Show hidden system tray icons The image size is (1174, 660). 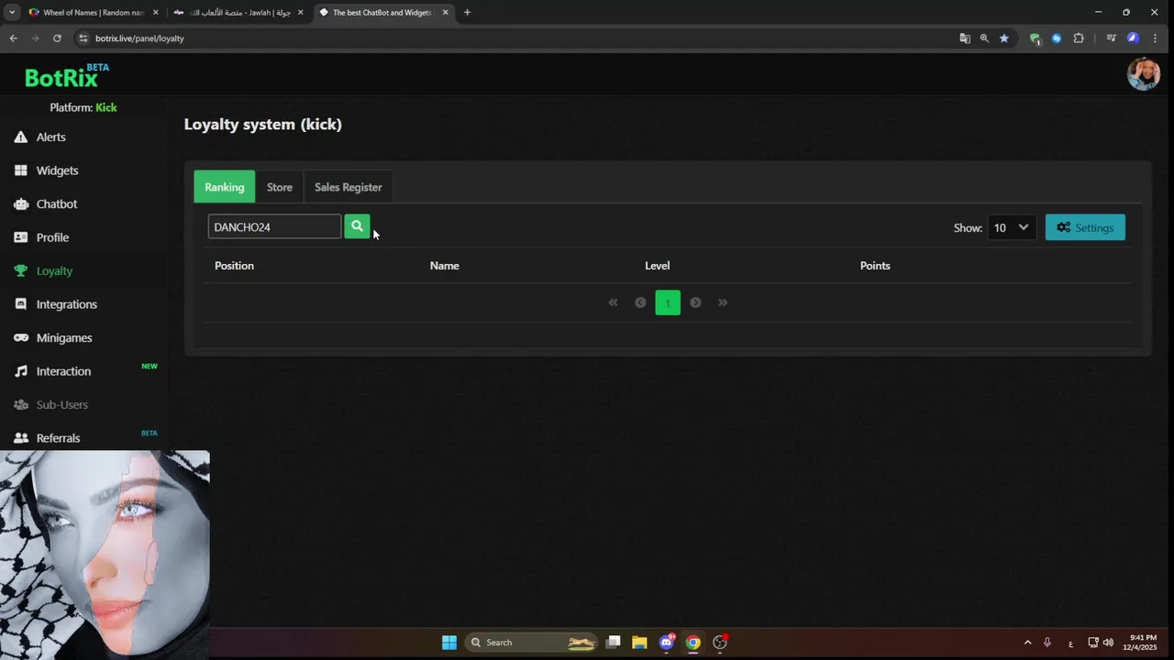1027,643
